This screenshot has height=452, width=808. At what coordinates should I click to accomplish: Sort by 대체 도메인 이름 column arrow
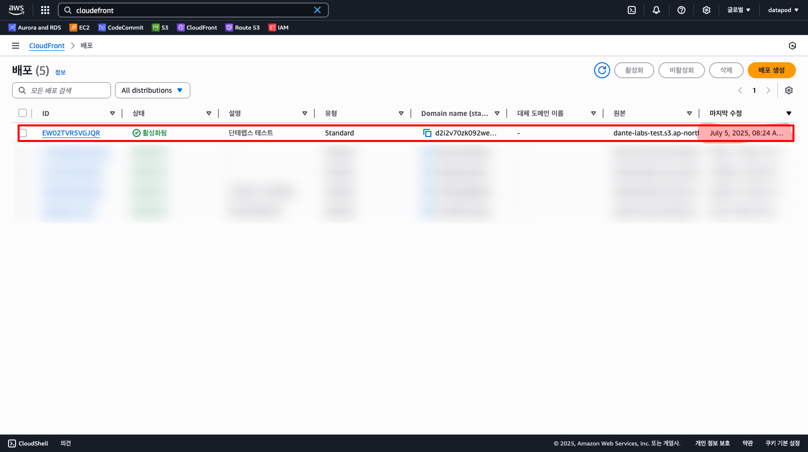(x=594, y=113)
